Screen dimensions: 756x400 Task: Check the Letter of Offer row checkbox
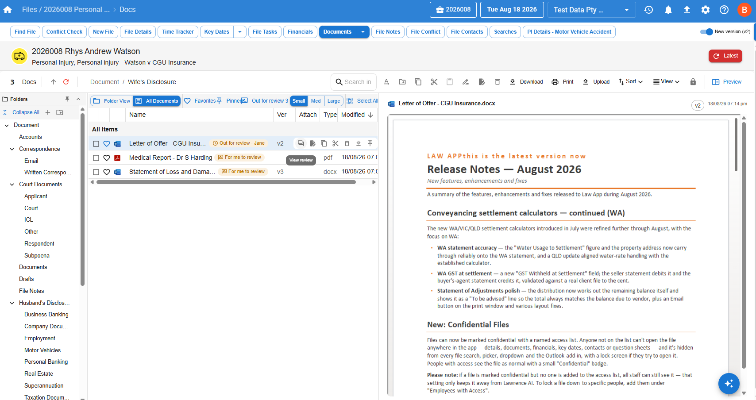click(96, 144)
